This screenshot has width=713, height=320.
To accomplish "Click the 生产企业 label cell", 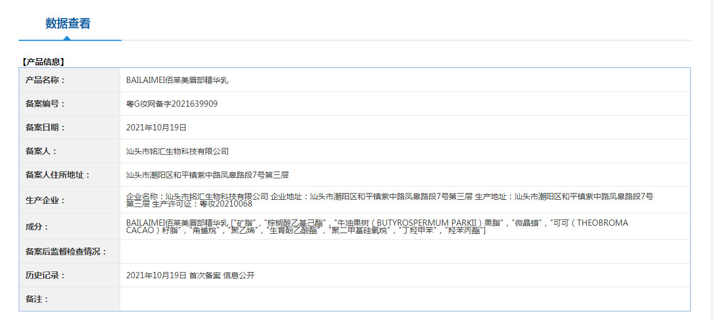I will 69,200.
